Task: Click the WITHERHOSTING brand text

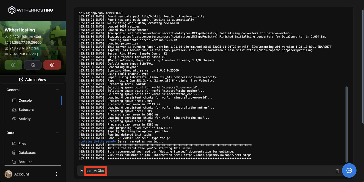Action: (x=35, y=10)
